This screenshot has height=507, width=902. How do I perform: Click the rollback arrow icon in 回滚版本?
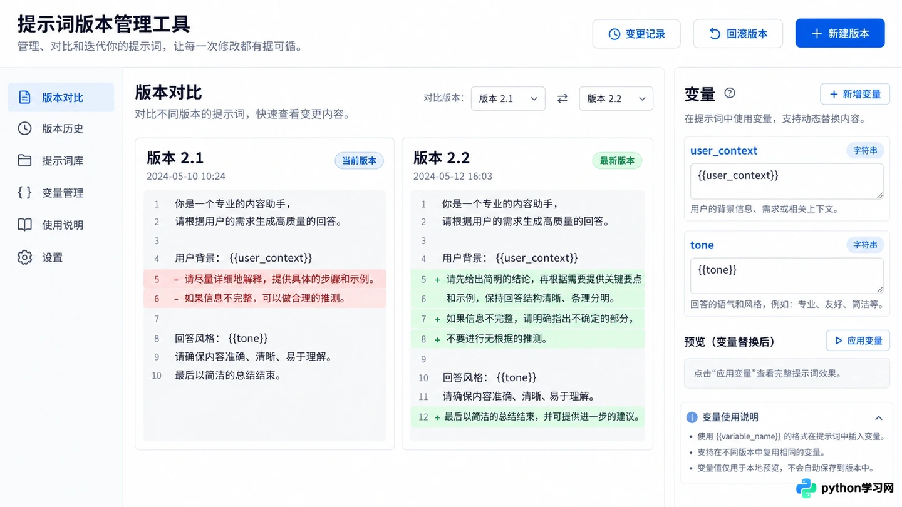pyautogui.click(x=715, y=34)
